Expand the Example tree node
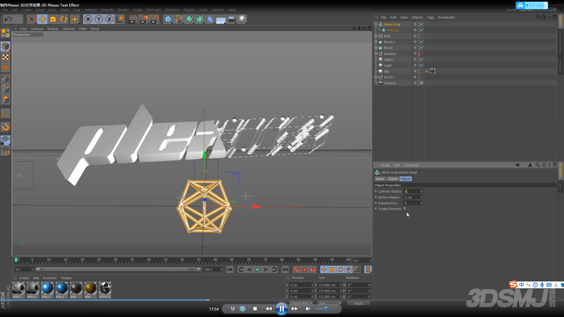The image size is (564, 317). pyautogui.click(x=376, y=54)
